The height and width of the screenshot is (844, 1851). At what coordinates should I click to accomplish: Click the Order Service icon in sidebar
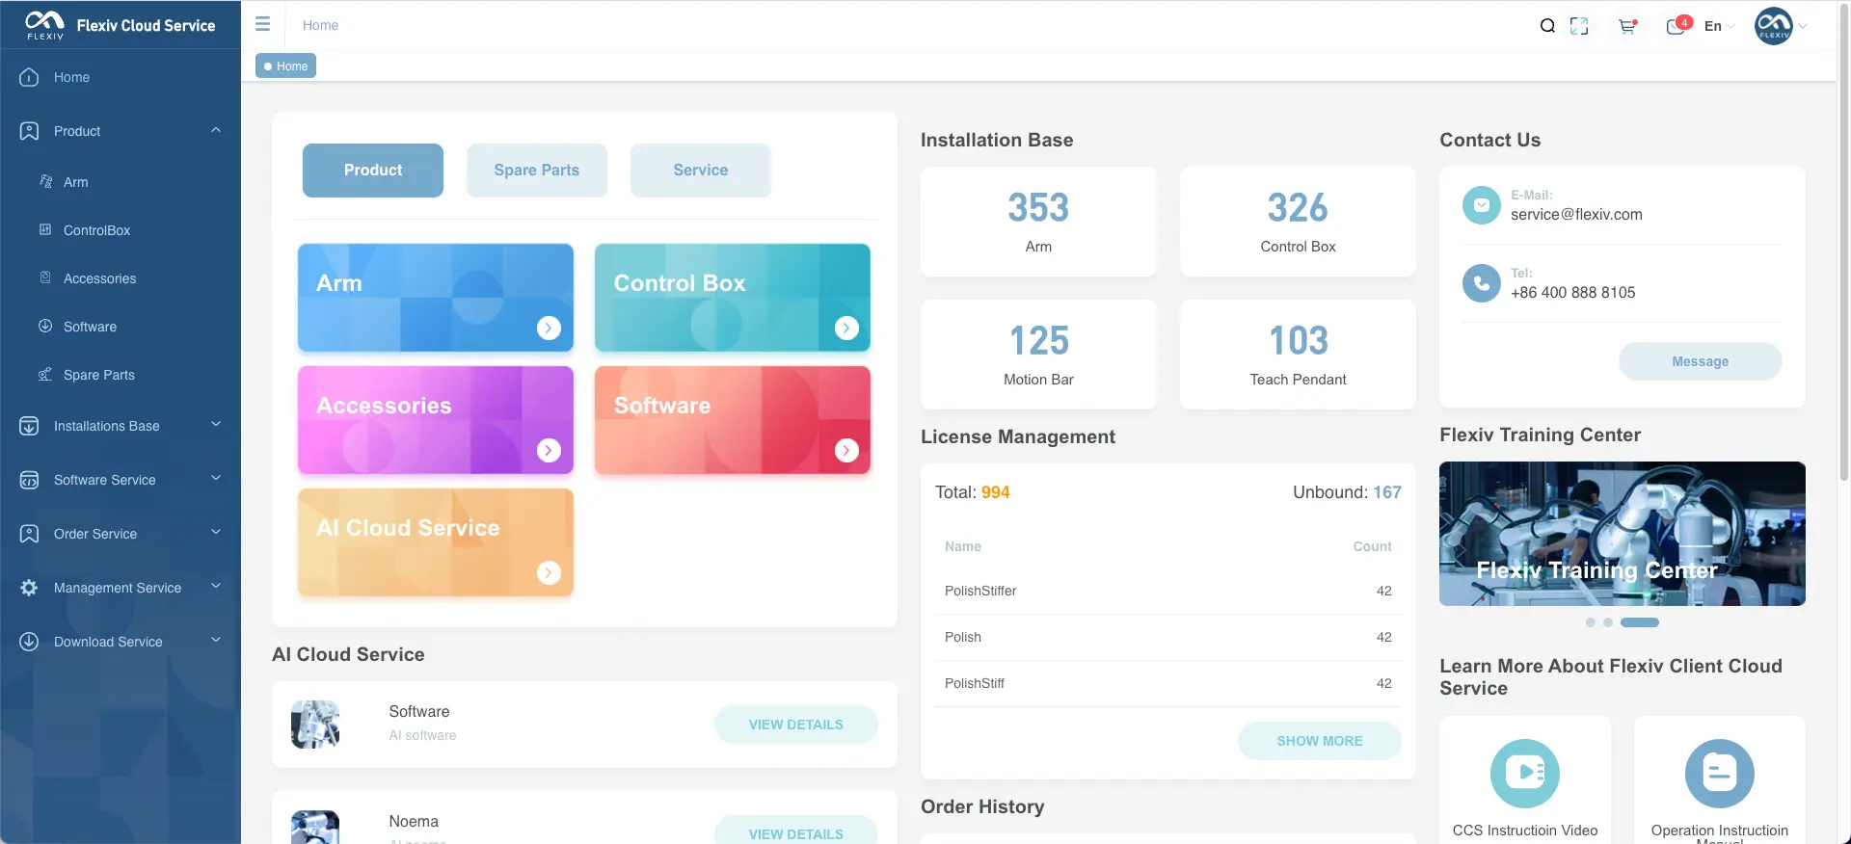click(x=30, y=534)
